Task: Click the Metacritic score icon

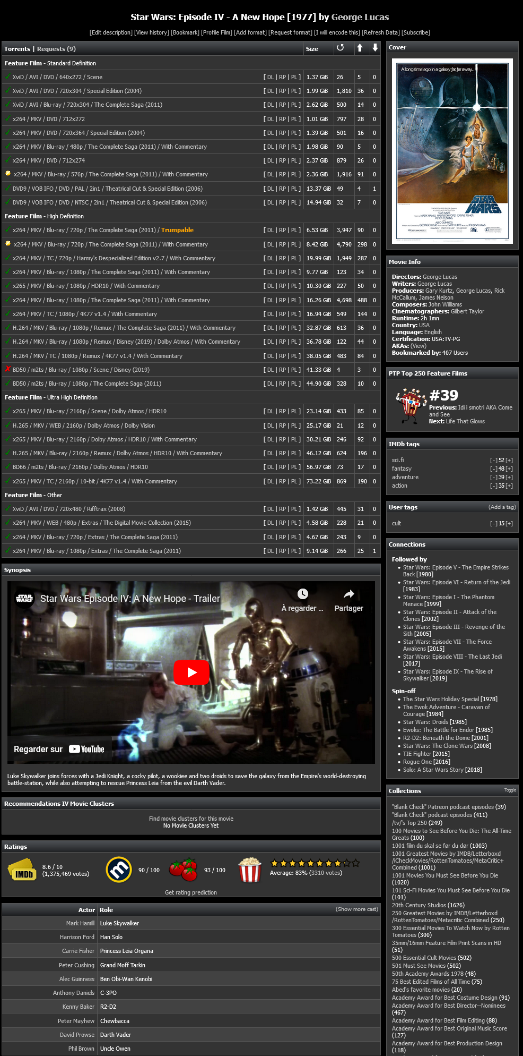Action: click(x=119, y=870)
